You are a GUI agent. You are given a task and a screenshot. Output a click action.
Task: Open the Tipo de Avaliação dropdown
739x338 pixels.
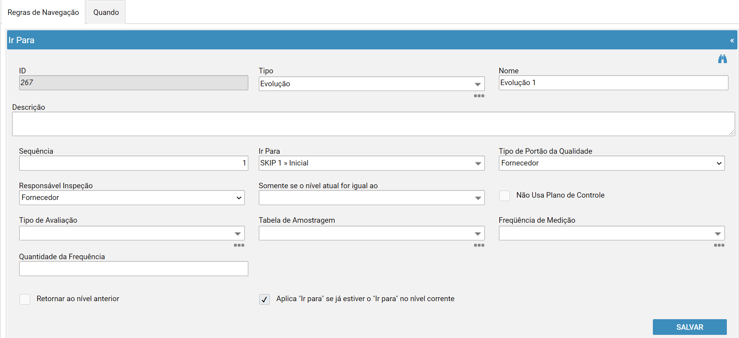point(132,233)
